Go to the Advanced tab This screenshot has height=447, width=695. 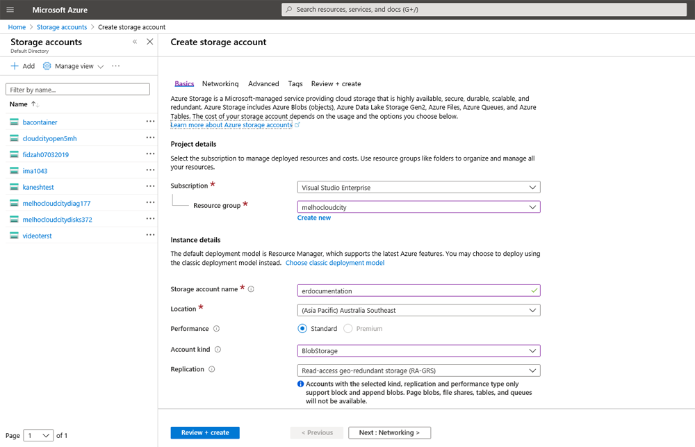pos(263,83)
